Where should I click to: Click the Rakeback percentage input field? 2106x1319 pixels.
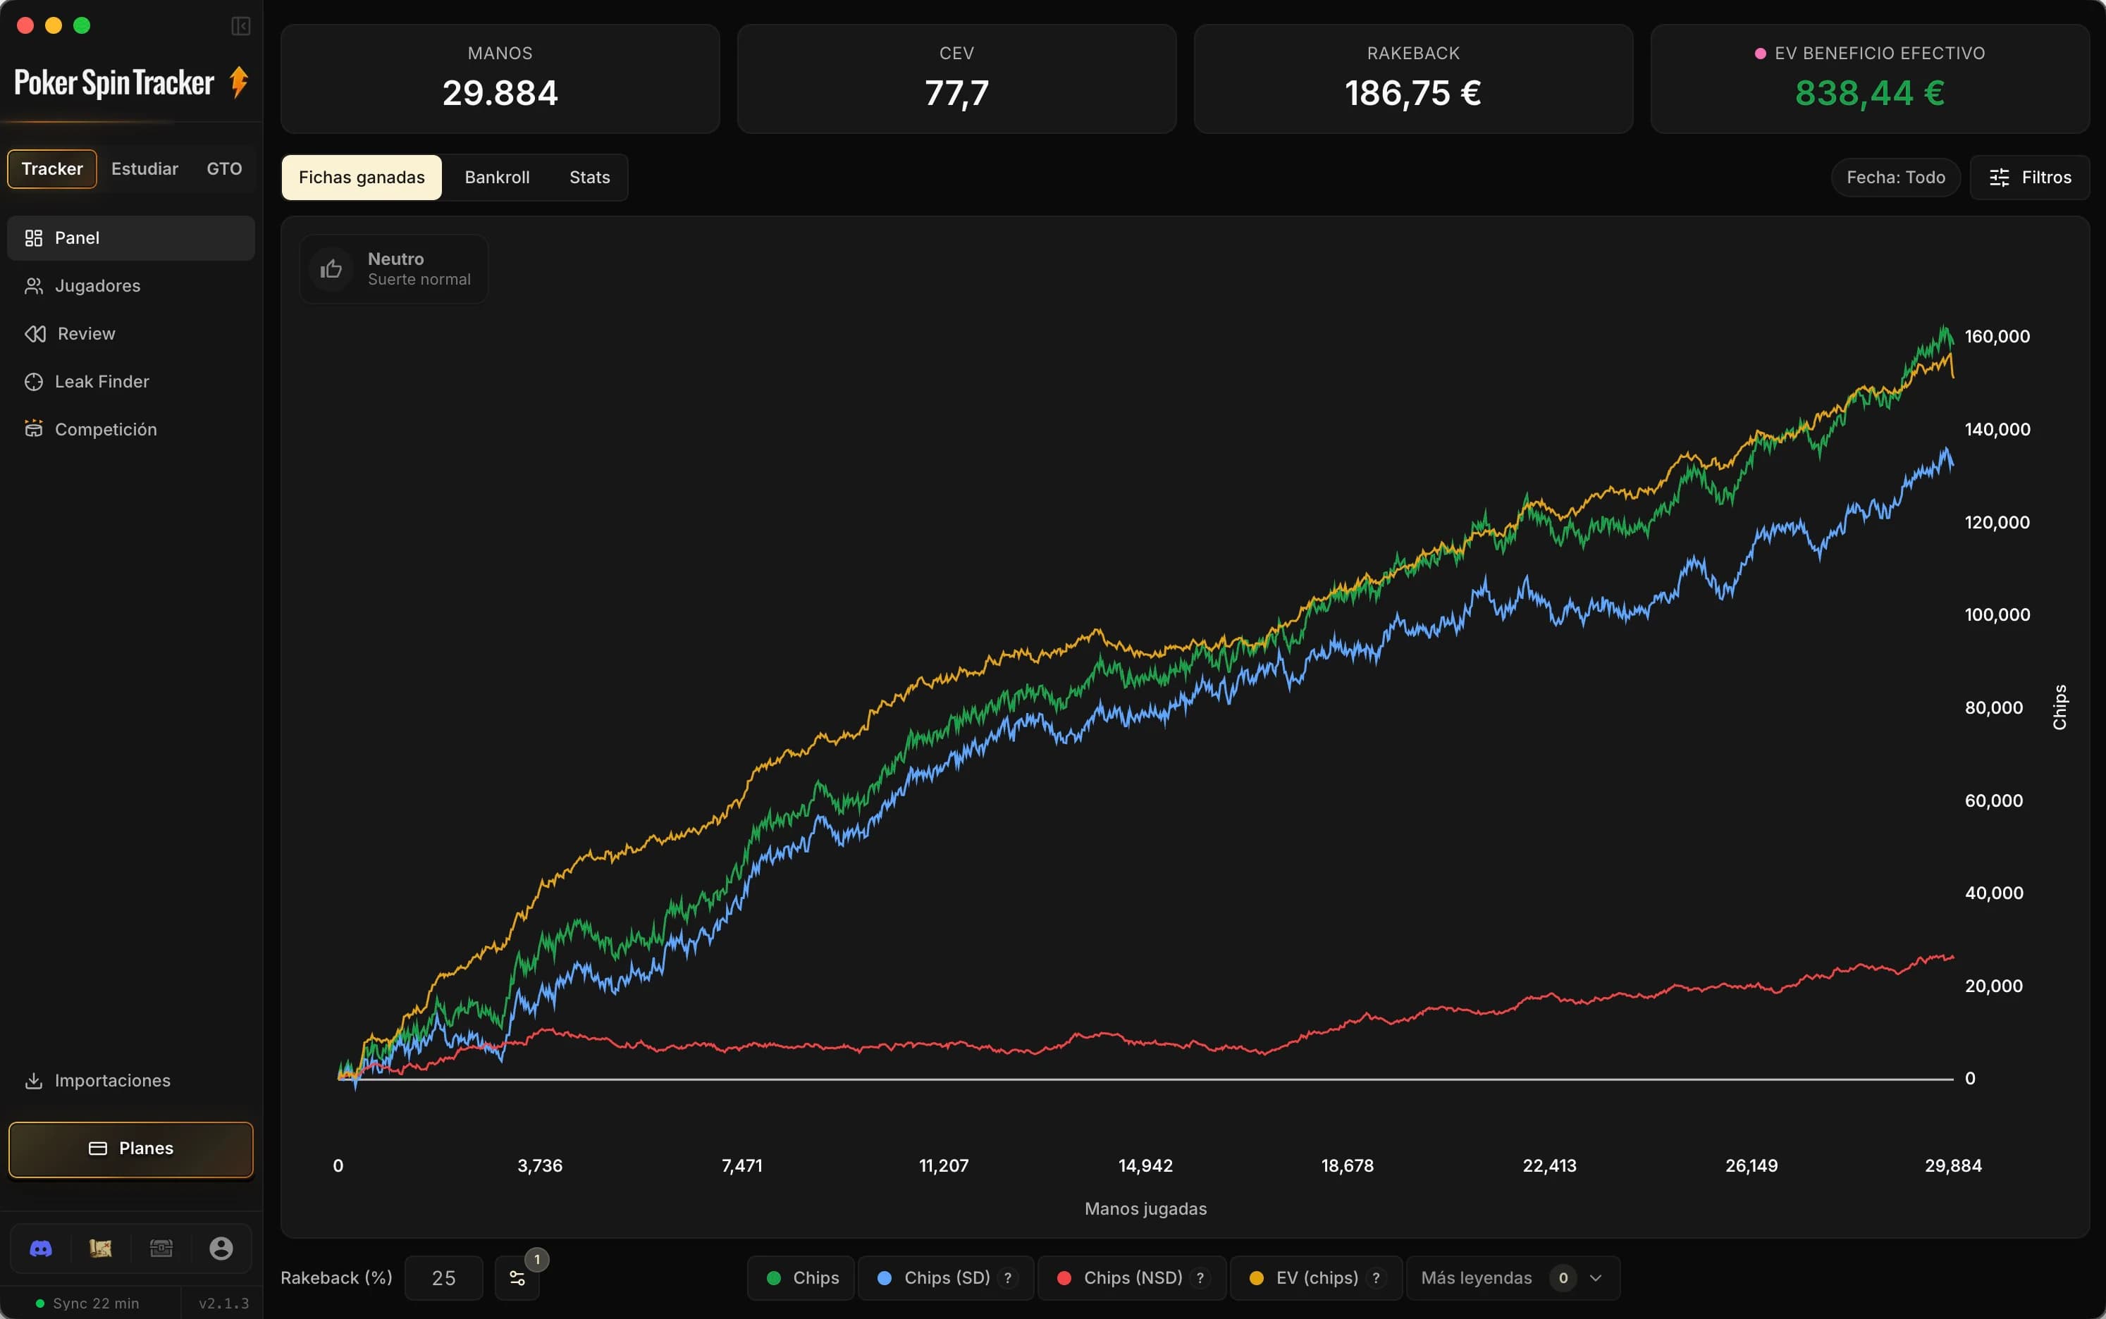tap(443, 1278)
